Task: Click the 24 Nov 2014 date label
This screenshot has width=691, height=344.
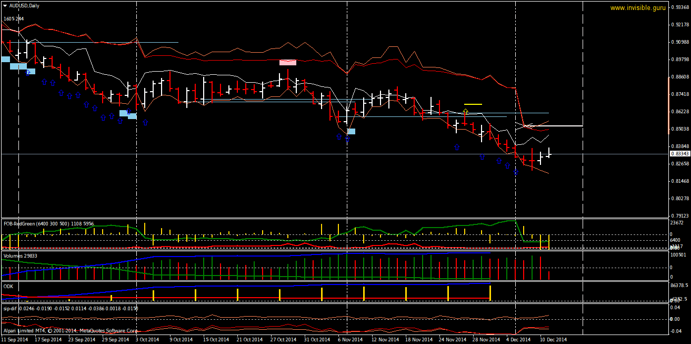Action: pos(452,340)
